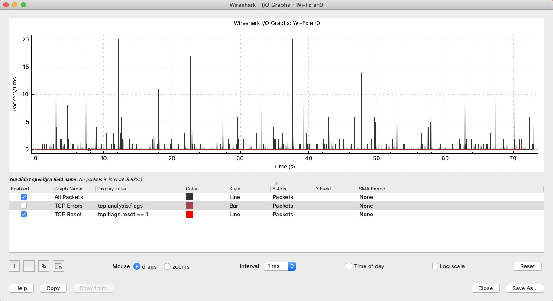Screen dimensions: 553x301
Task: Add a new graph with plus button
Action: [14, 266]
